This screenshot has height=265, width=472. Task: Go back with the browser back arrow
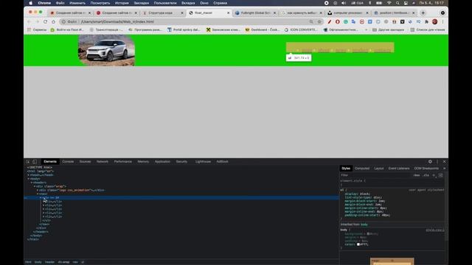click(29, 21)
